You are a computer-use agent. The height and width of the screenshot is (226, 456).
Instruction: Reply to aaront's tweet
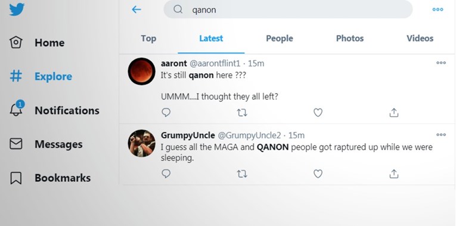[166, 113]
